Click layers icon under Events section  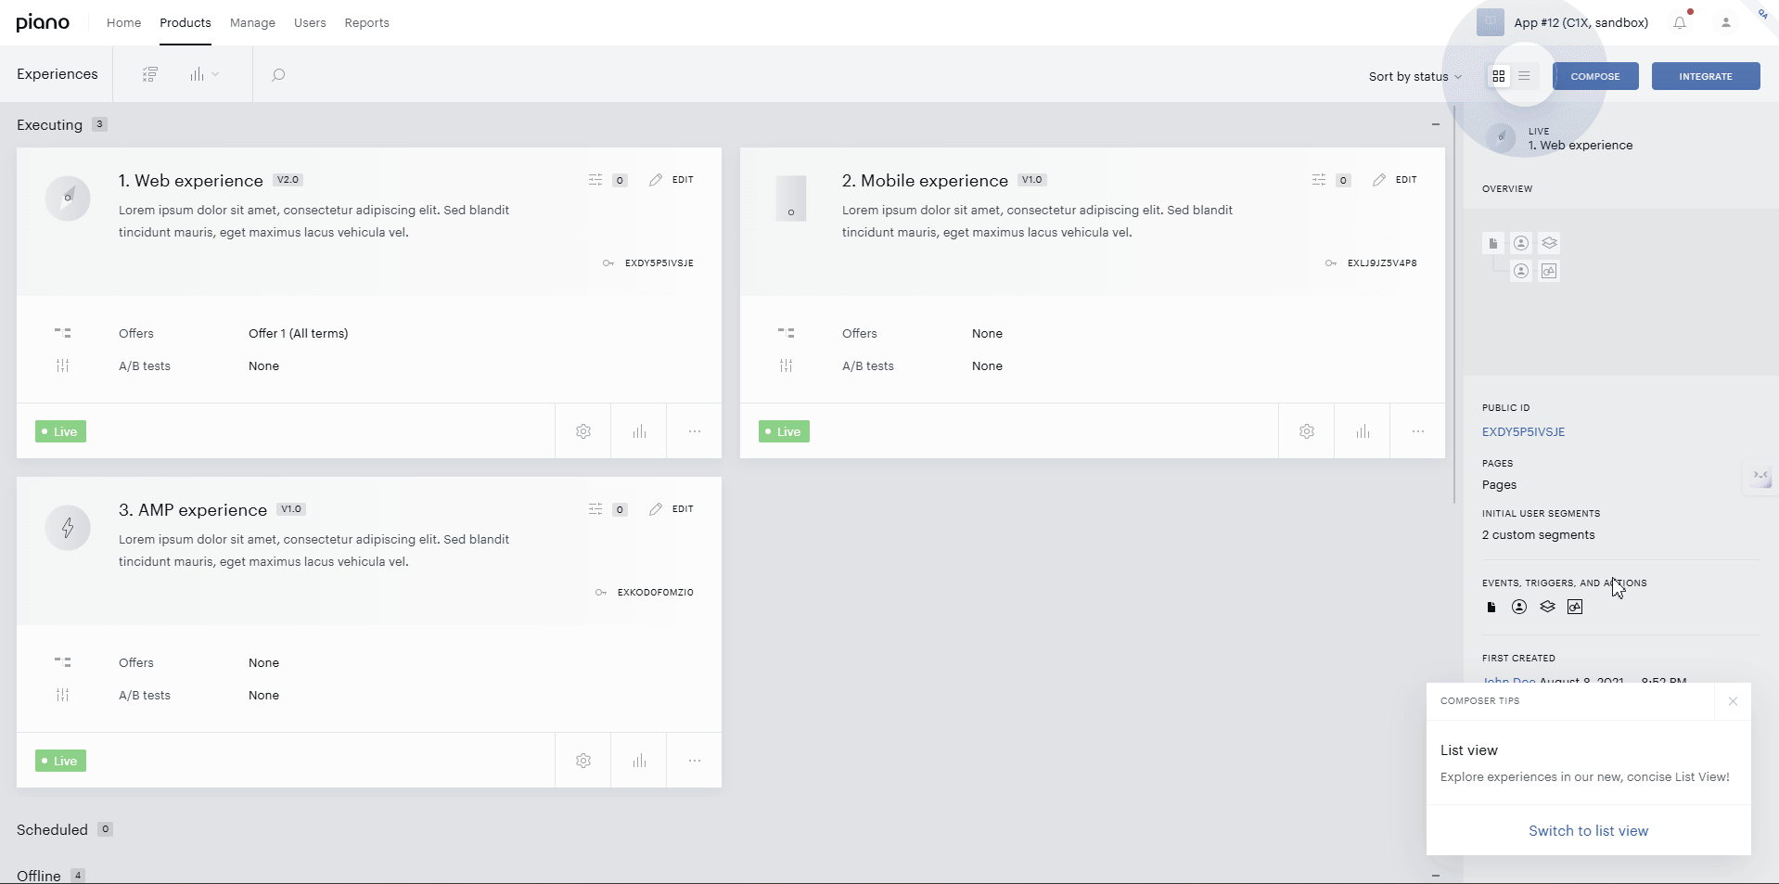click(x=1547, y=607)
